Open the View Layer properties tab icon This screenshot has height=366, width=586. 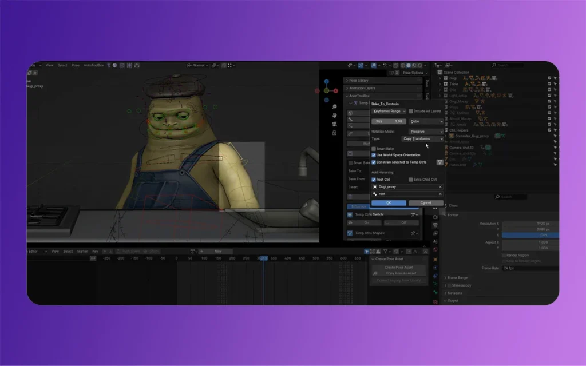tap(435, 233)
